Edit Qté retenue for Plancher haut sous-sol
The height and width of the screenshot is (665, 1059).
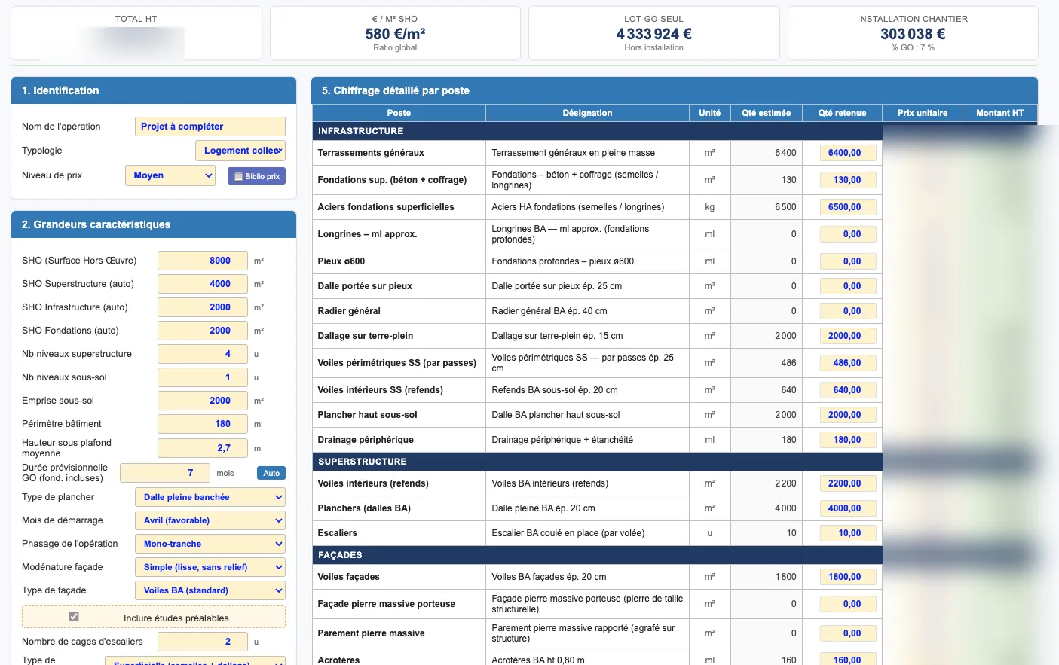click(848, 415)
